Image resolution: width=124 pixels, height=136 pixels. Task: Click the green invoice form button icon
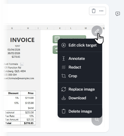coord(57,39)
